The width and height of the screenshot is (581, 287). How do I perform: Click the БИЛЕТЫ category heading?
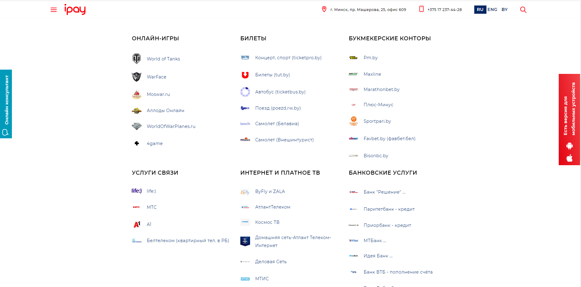pos(253,38)
